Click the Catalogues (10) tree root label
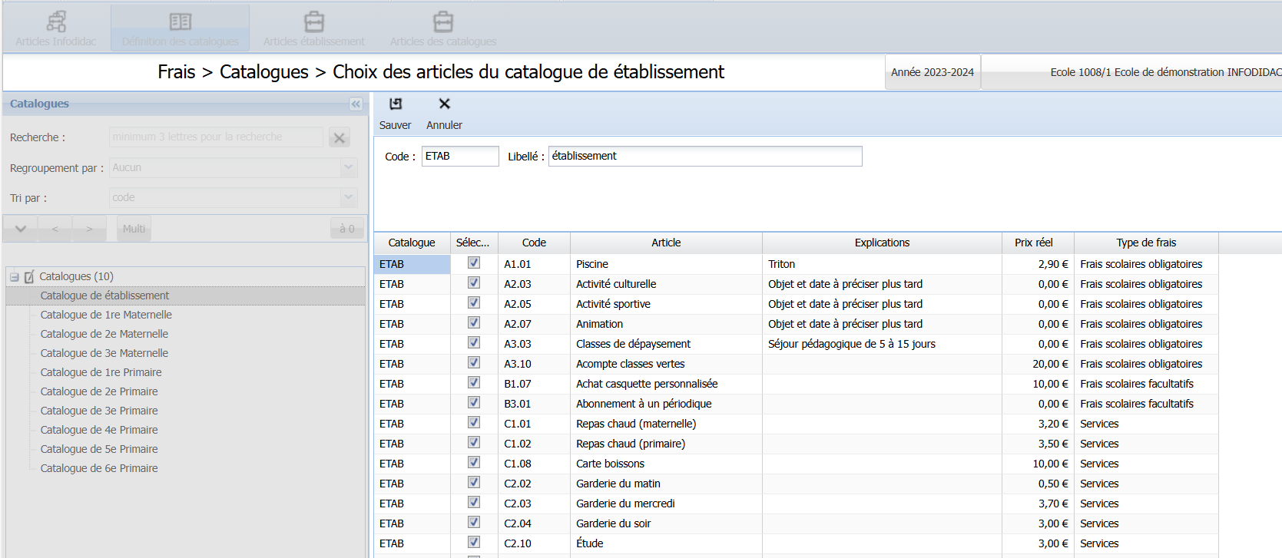1282x558 pixels. coord(76,276)
